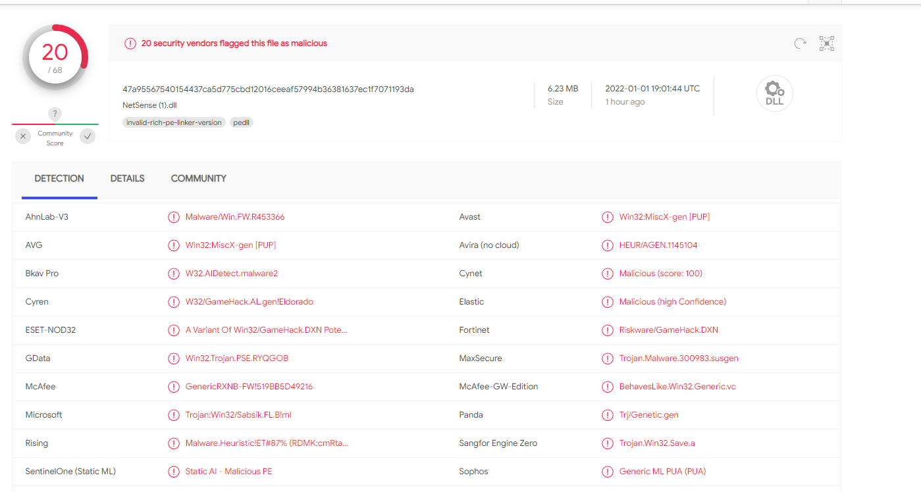Click BehavesLike.Win32.Generic.vc detection name
Image resolution: width=921 pixels, height=492 pixels.
tap(677, 387)
